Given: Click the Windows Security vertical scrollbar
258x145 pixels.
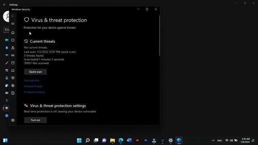Looking at the screenshot, I should pos(160,35).
